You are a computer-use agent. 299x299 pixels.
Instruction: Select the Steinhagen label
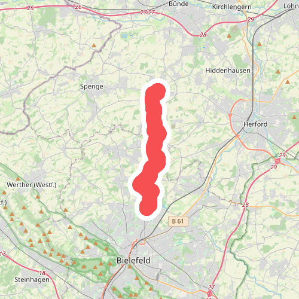point(32,279)
